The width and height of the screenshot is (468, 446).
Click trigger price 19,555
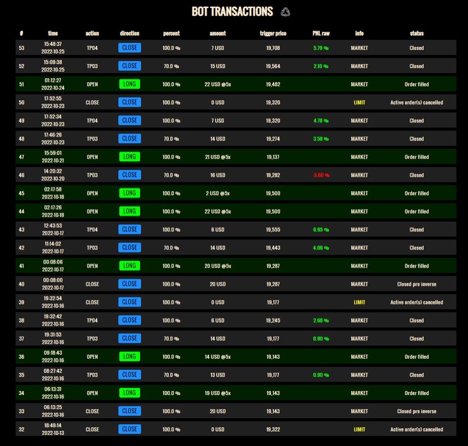point(273,230)
